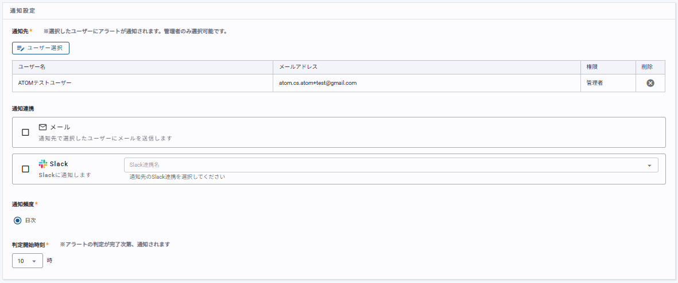Click the list-edit icon in ユーザー選択
Viewport: 678px width, 283px height.
click(21, 48)
